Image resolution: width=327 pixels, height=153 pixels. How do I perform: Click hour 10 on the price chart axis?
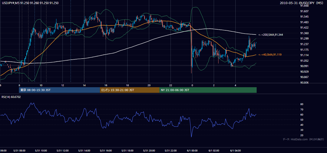(x=41, y=85)
